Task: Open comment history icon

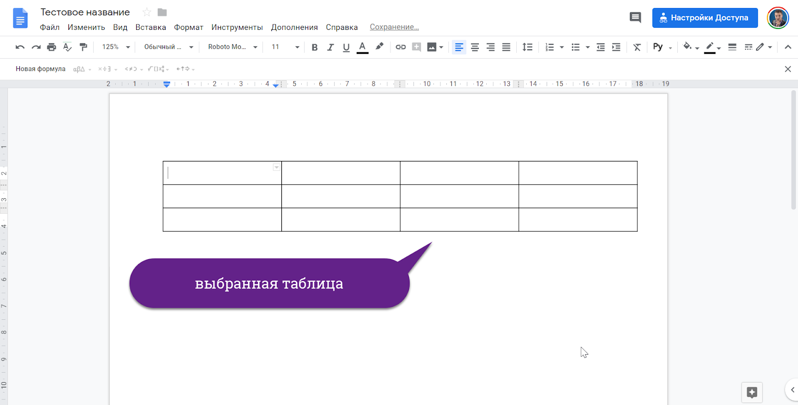Action: 635,18
